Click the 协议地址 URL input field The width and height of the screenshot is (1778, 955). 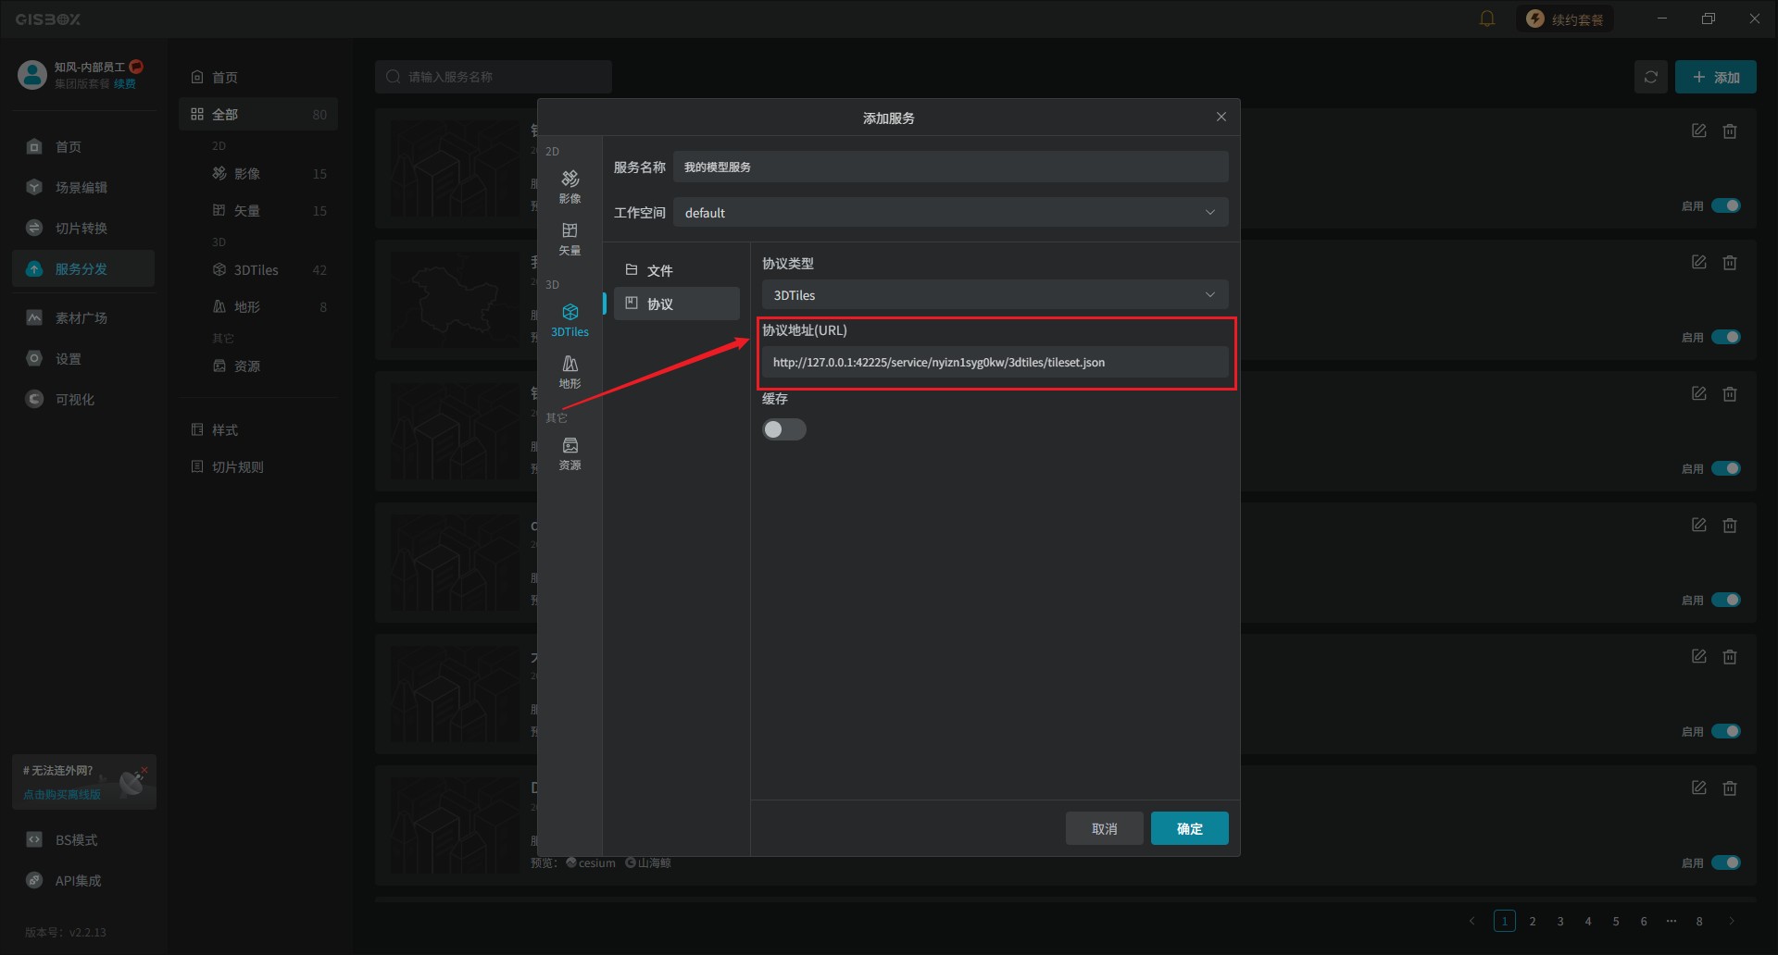pos(995,362)
